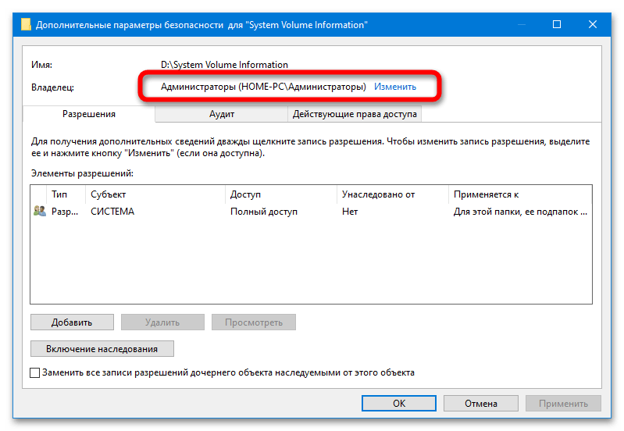
Task: Click the Отмена button
Action: pyautogui.click(x=480, y=404)
